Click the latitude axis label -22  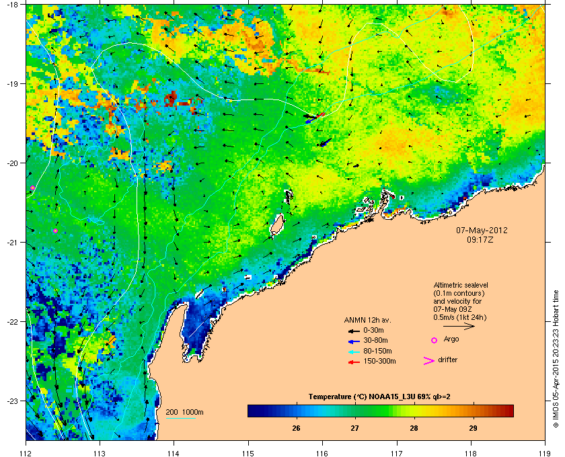point(13,321)
